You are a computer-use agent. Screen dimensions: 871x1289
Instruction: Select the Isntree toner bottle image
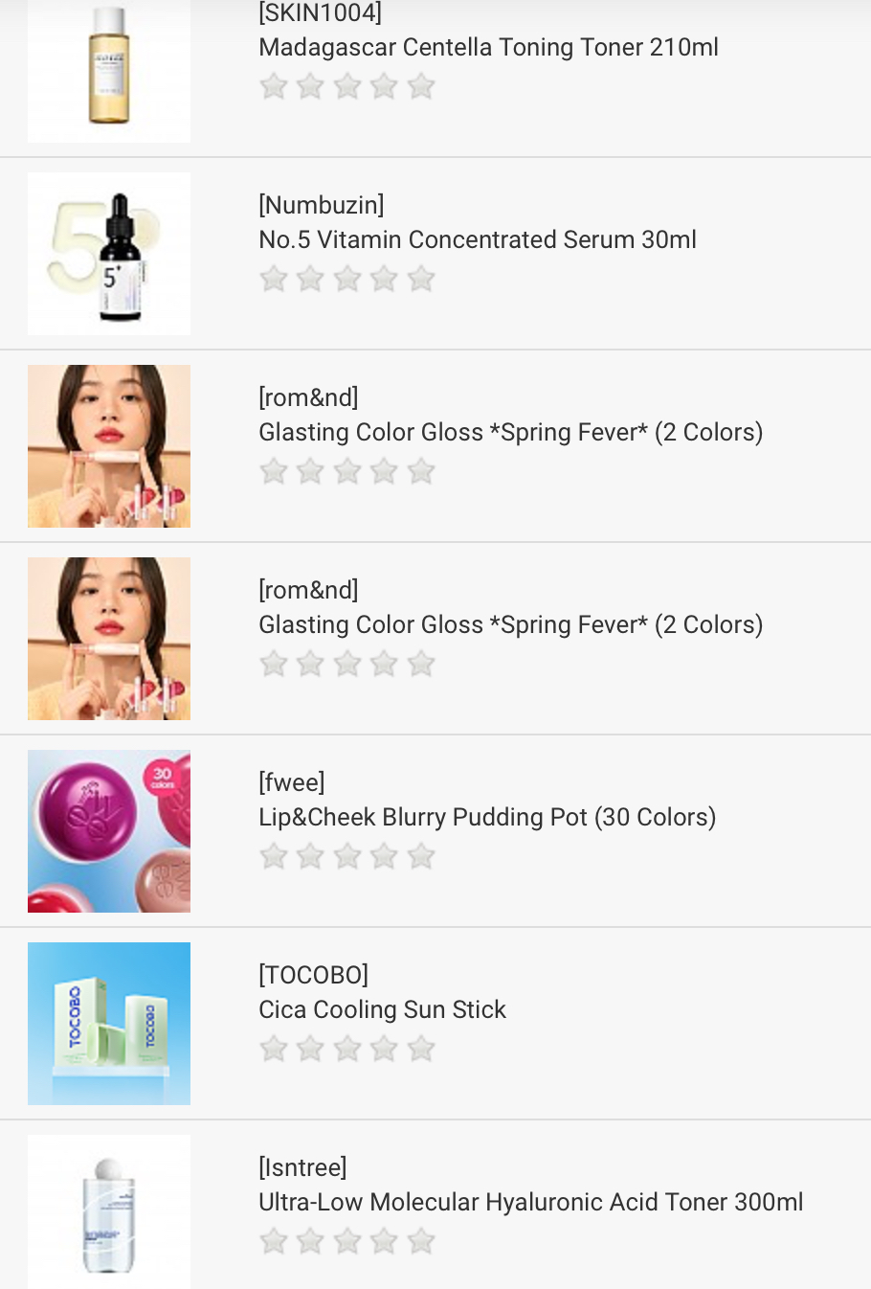109,1212
